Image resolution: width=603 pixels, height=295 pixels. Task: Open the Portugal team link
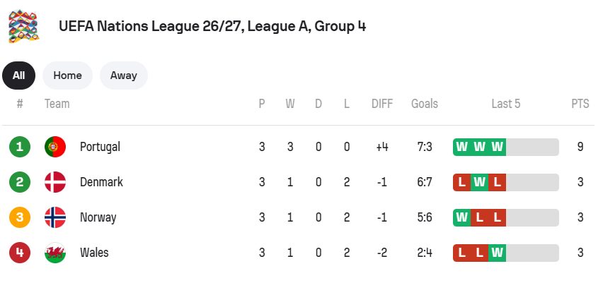pos(100,147)
